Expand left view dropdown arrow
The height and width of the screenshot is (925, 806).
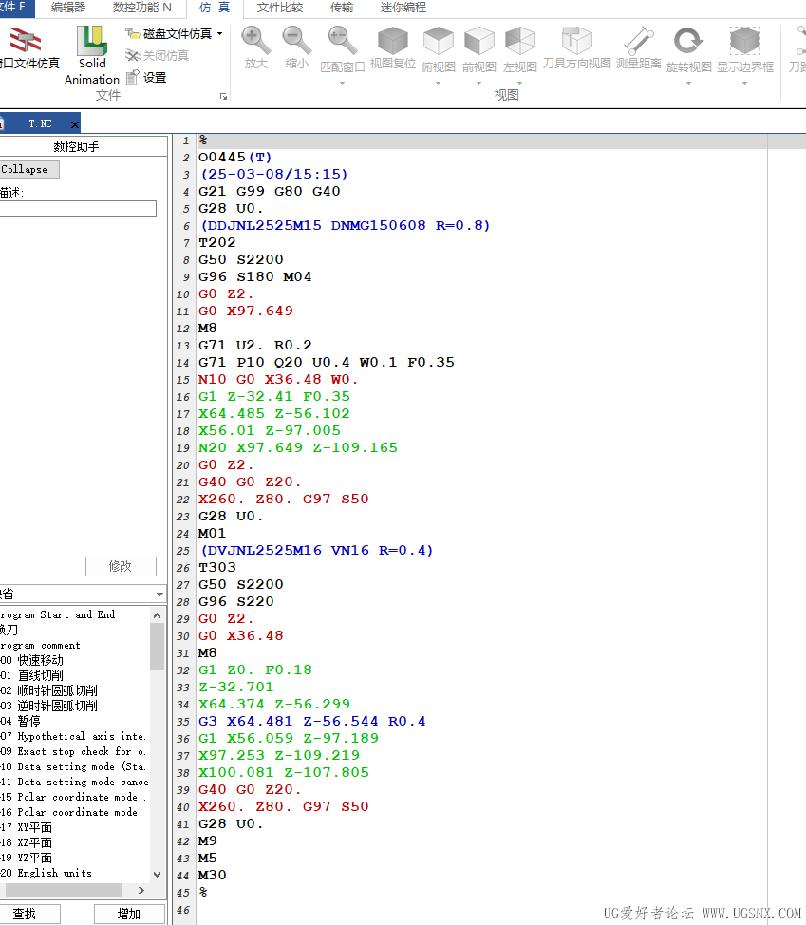[520, 84]
